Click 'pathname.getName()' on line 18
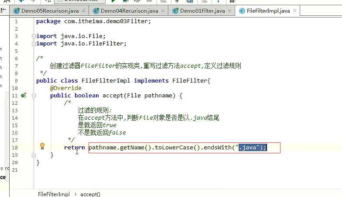Image resolution: width=342 pixels, height=197 pixels. (x=120, y=148)
